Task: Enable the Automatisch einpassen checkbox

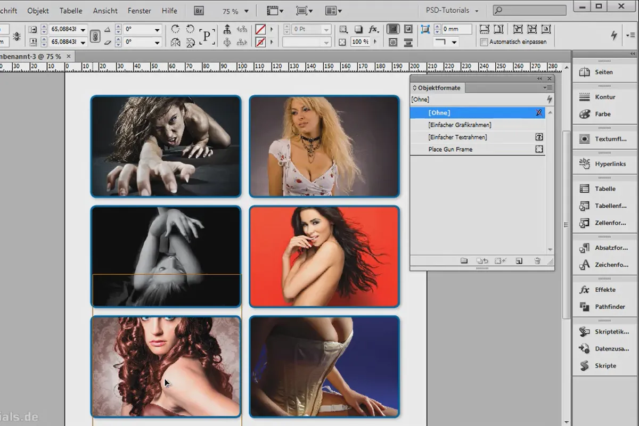Action: tap(484, 42)
